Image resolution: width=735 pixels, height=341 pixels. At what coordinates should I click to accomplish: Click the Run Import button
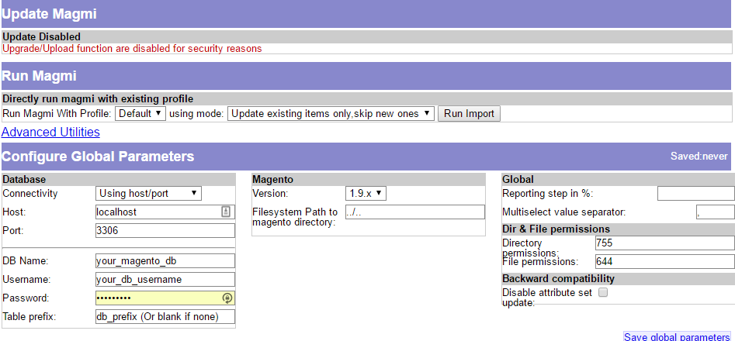(469, 114)
